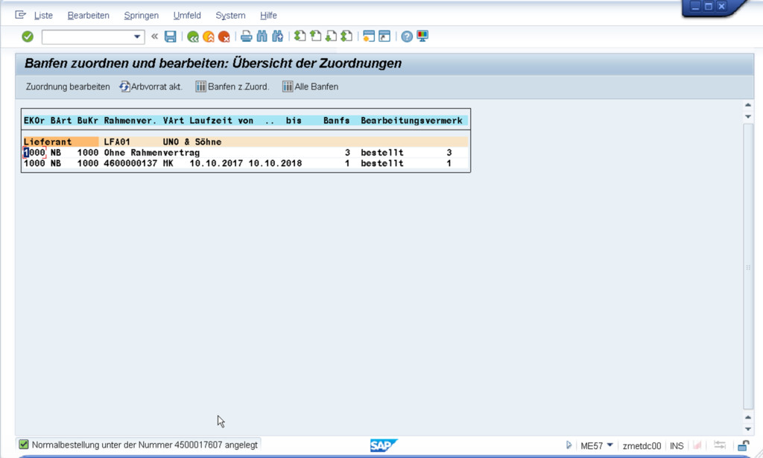Select the Lieferant LFA01 header row
The width and height of the screenshot is (763, 458).
point(245,141)
